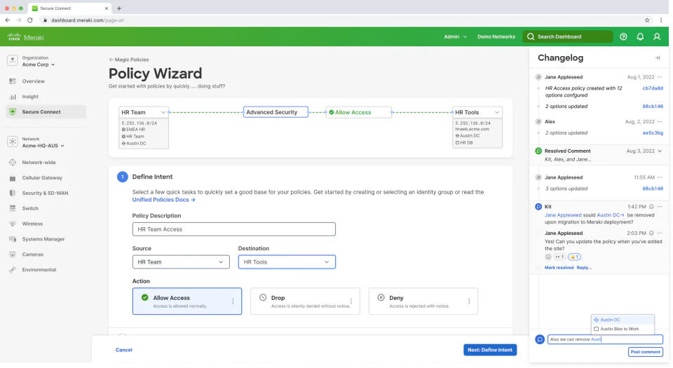Select the Deny action
Image resolution: width=673 pixels, height=368 pixels.
pos(423,301)
